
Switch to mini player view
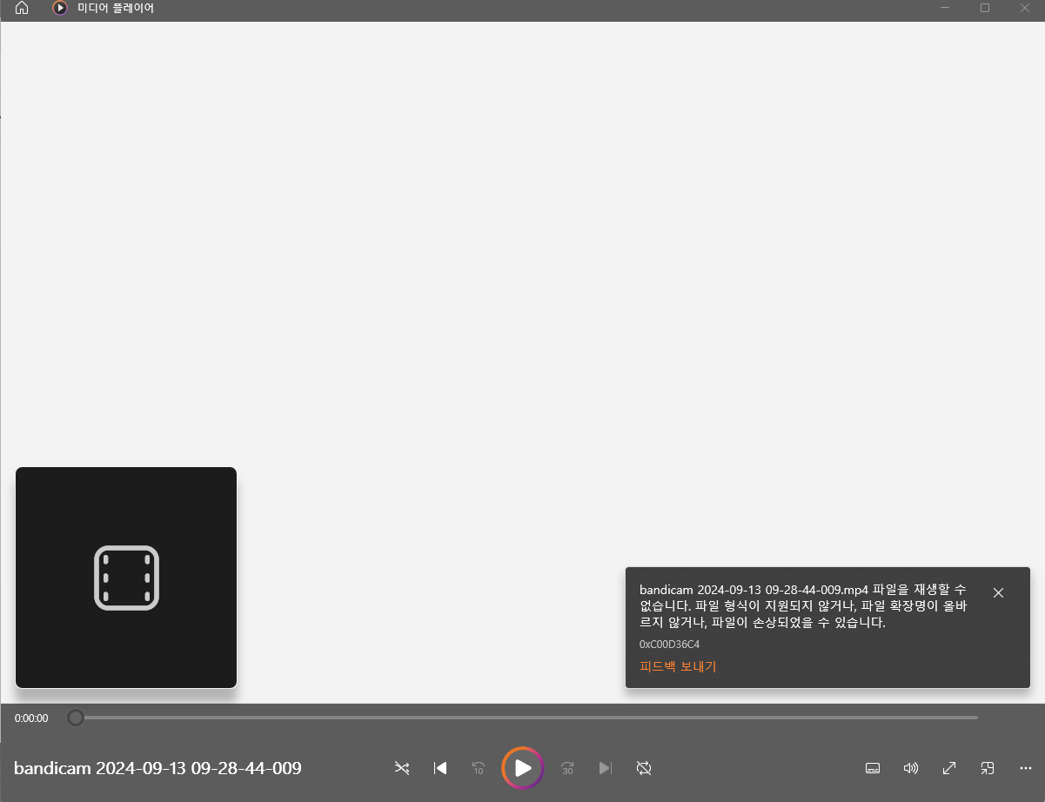[988, 768]
